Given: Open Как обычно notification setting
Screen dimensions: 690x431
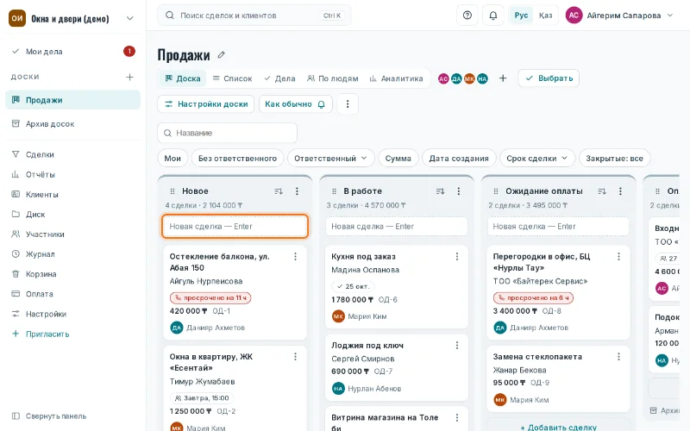Looking at the screenshot, I should 295,104.
